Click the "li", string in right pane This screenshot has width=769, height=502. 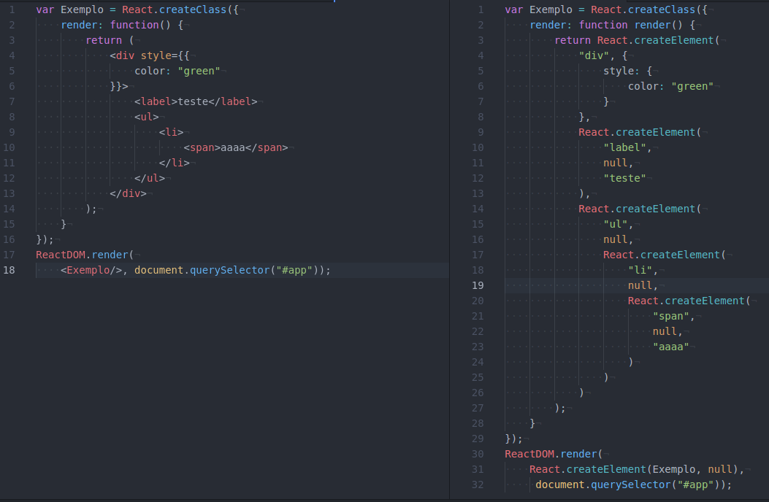(x=643, y=270)
